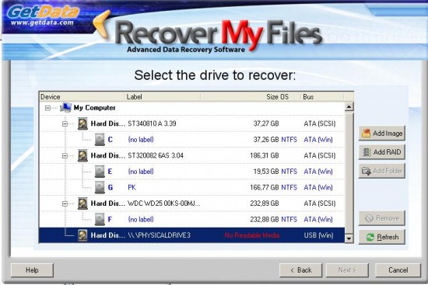Click the drive C partition icon

click(x=100, y=140)
